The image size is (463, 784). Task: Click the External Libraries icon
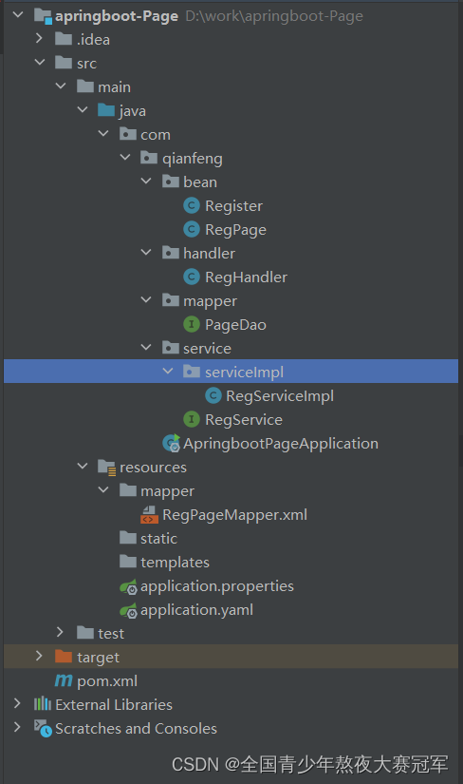point(43,704)
